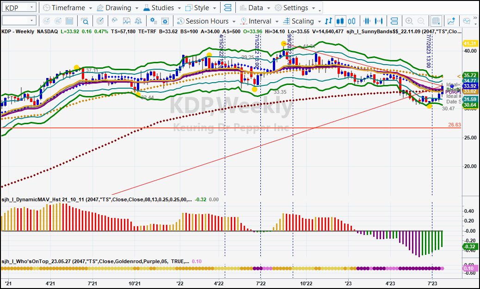480x289 pixels.
Task: Click the sjh_I_SunnyBands$$ study label
Action: (404, 31)
